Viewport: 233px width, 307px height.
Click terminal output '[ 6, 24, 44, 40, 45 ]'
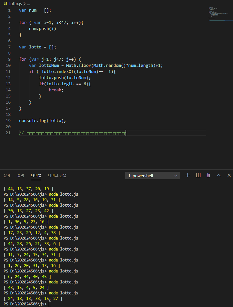(x=27, y=276)
